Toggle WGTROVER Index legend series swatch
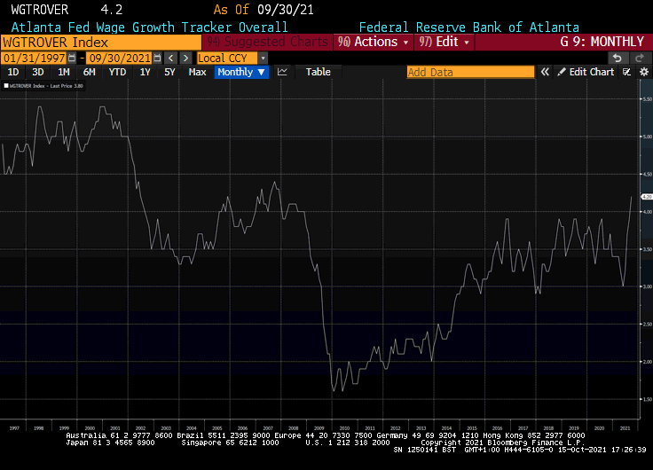The image size is (653, 470). [x=6, y=86]
